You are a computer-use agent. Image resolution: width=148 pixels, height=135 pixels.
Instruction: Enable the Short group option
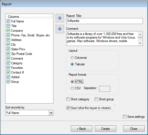click(96, 99)
